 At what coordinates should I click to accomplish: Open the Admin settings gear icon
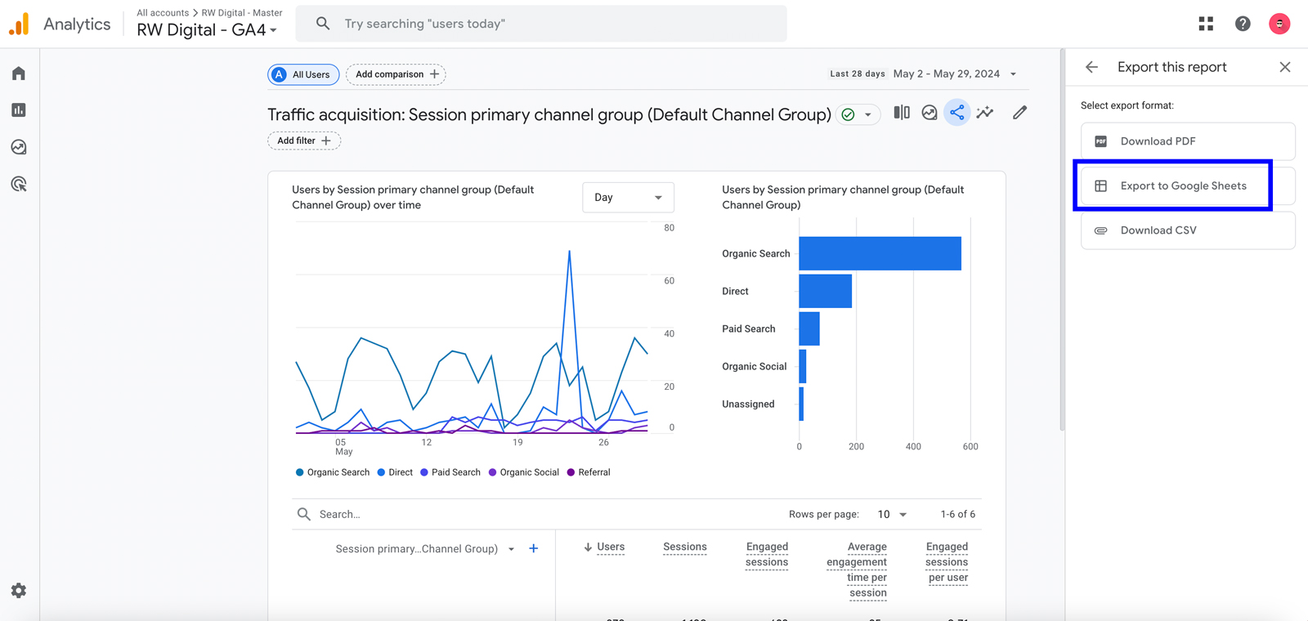(19, 590)
